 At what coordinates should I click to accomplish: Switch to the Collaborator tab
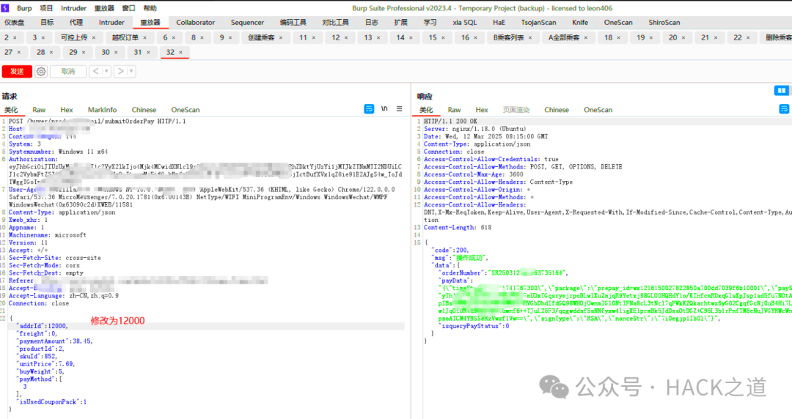pos(196,23)
